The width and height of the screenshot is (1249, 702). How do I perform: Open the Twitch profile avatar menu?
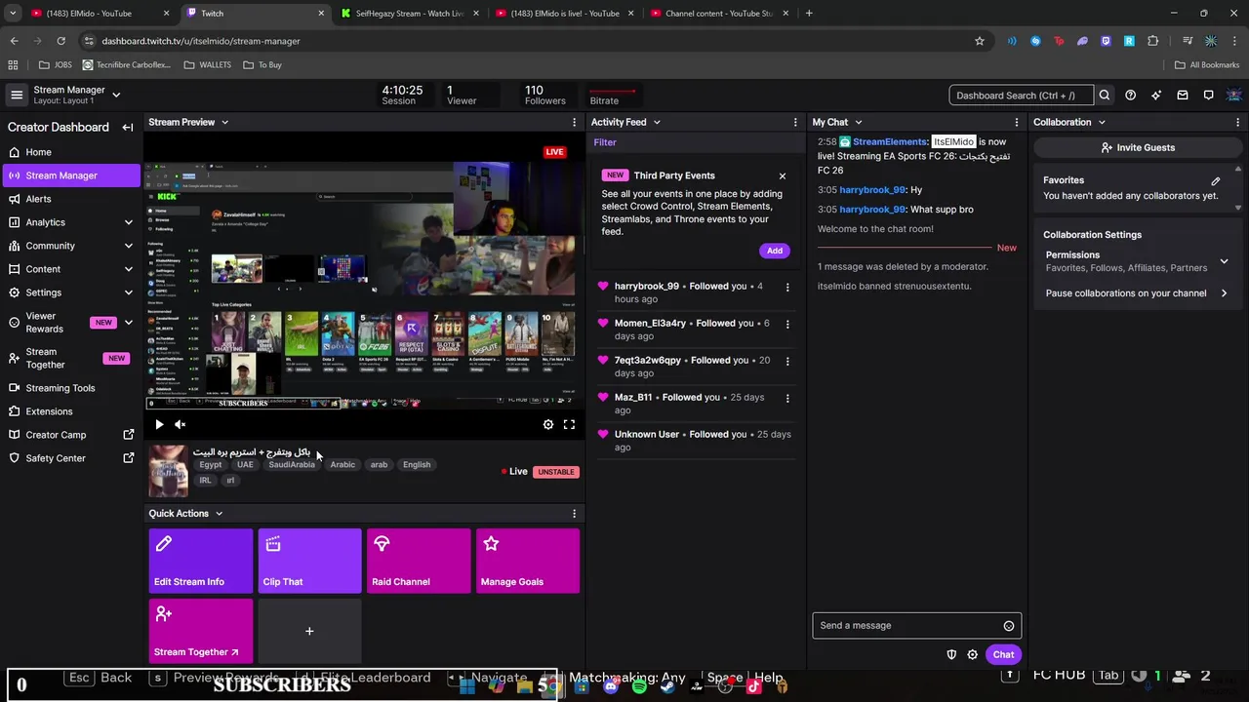pyautogui.click(x=1234, y=96)
